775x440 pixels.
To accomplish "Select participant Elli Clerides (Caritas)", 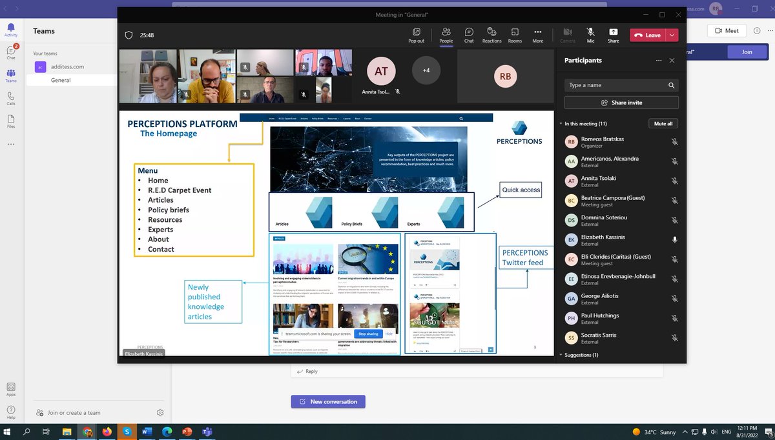I will (621, 259).
